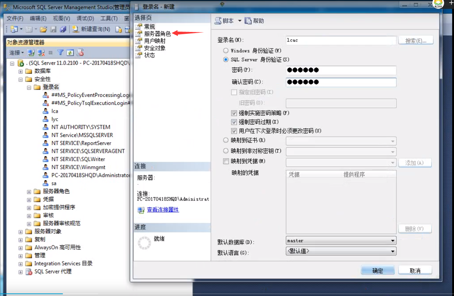Click the 查看连接属性 connection properties icon
This screenshot has height=296, width=454.
(141, 210)
